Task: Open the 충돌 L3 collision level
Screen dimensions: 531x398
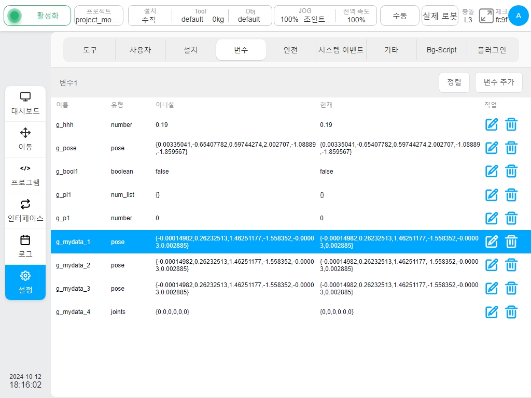Action: 468,16
